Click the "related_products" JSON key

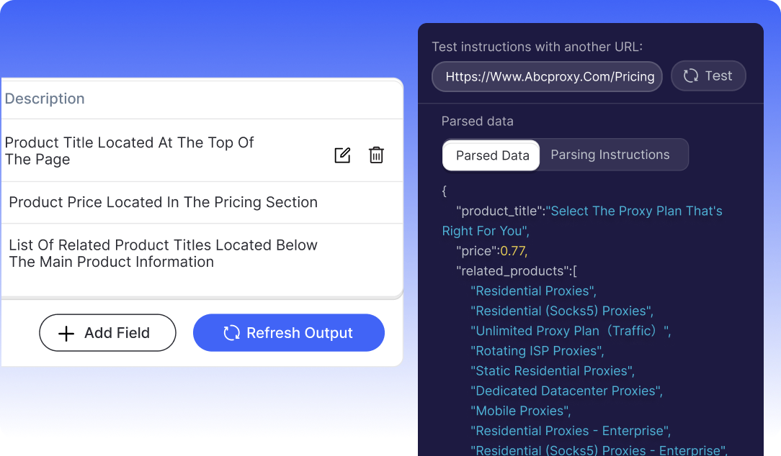pyautogui.click(x=514, y=271)
